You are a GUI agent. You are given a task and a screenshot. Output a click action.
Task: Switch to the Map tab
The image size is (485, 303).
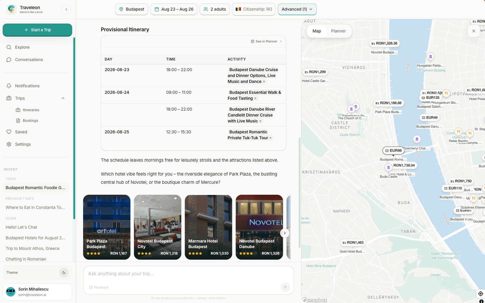(x=317, y=31)
